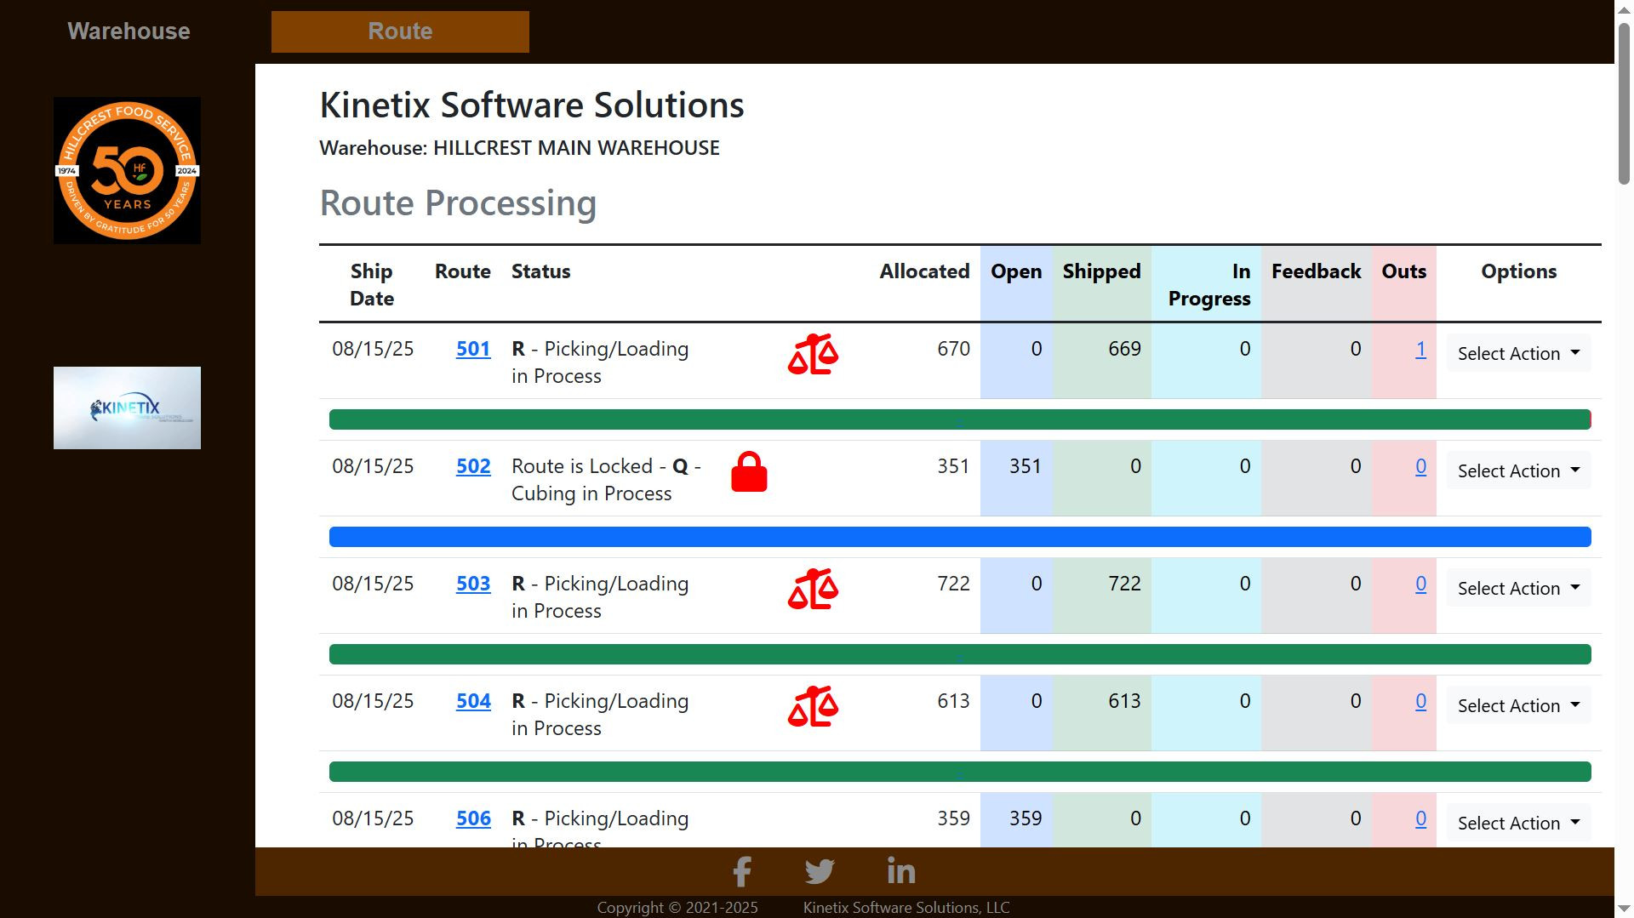This screenshot has height=918, width=1634.
Task: Open Select Action dropdown for route 504
Action: [x=1518, y=706]
